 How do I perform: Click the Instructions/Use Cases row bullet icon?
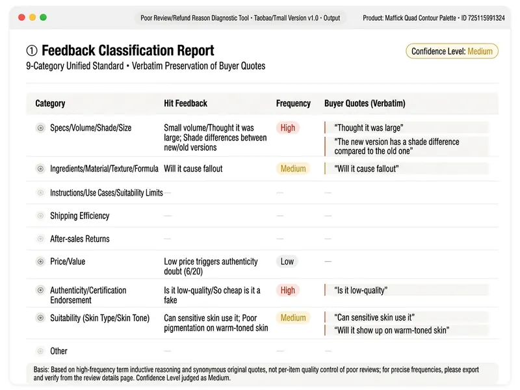[x=40, y=192]
